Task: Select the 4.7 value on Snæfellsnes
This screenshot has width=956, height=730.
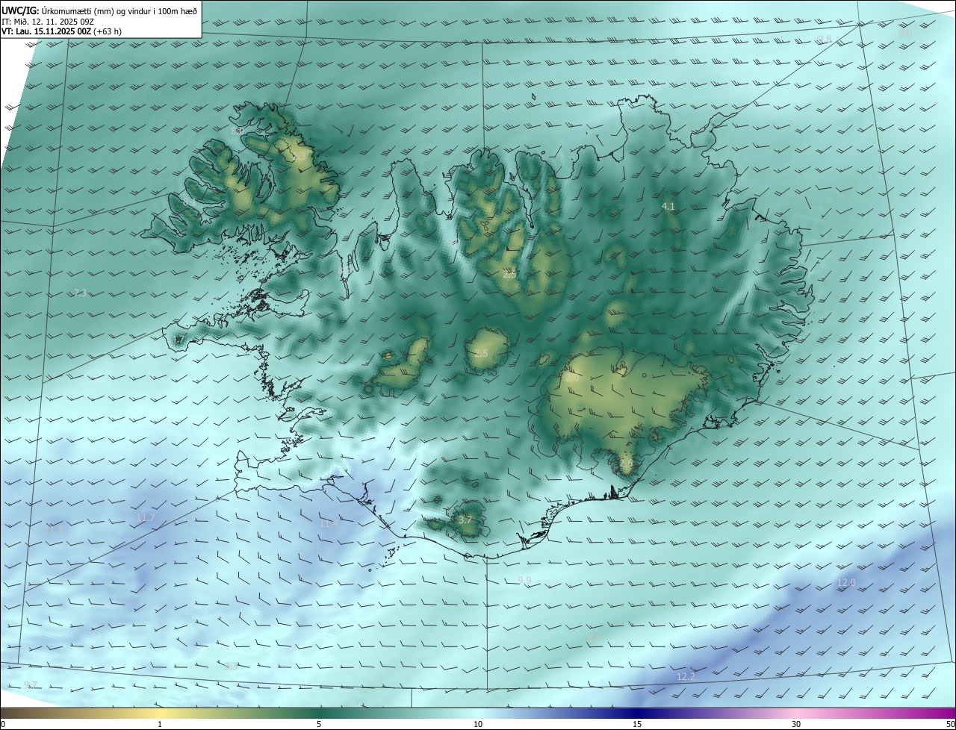Action: pos(177,340)
